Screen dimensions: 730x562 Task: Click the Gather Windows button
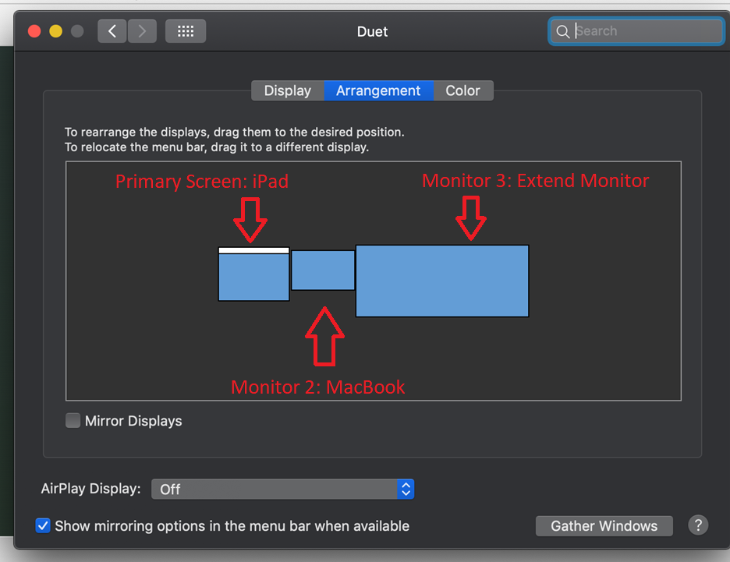click(604, 525)
